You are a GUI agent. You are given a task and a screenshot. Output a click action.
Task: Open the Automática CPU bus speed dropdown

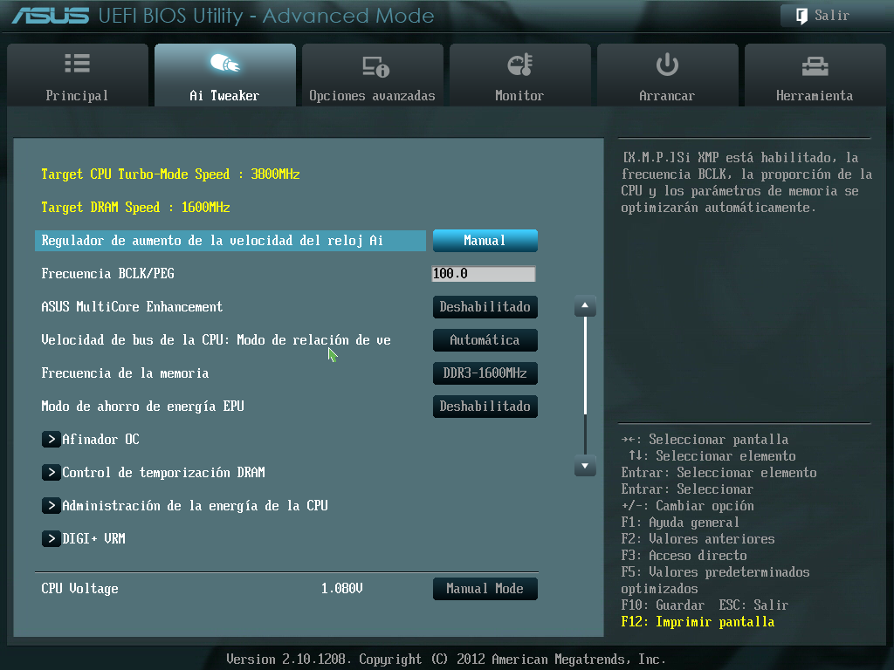click(x=485, y=340)
